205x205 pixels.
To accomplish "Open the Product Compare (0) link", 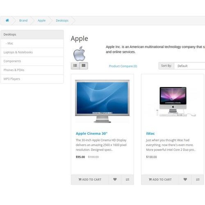I will pyautogui.click(x=123, y=66).
